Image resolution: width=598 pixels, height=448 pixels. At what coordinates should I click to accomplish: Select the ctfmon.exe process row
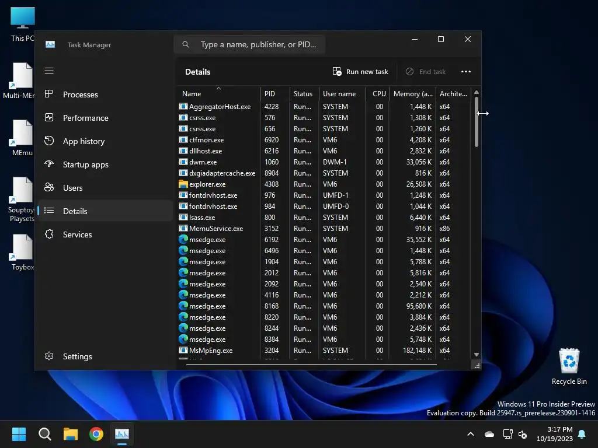pos(324,140)
